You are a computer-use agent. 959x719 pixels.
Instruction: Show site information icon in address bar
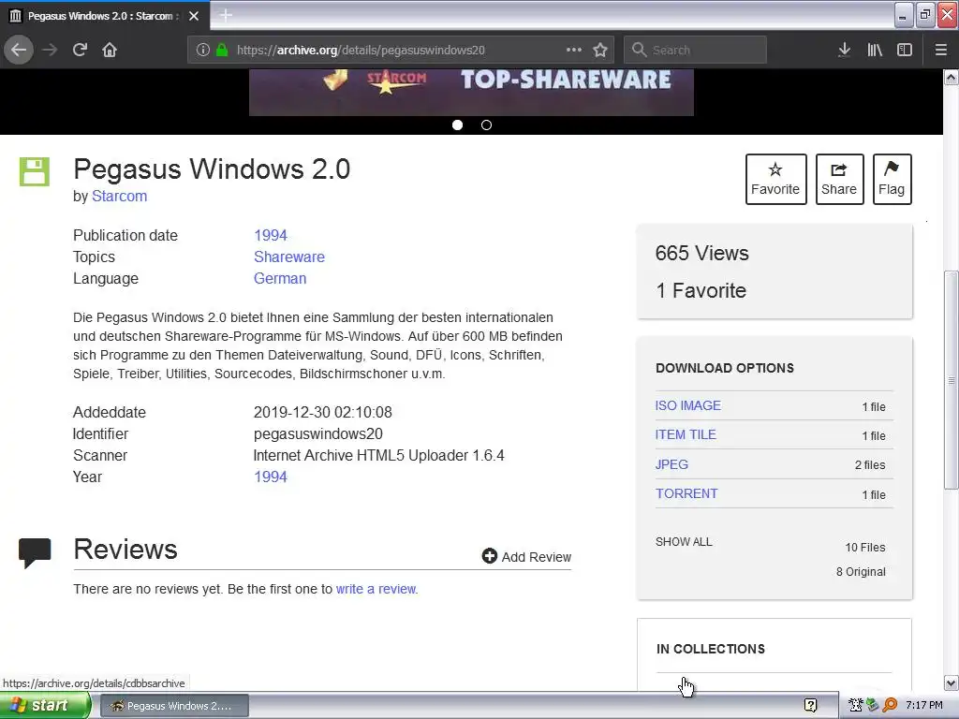pos(203,50)
